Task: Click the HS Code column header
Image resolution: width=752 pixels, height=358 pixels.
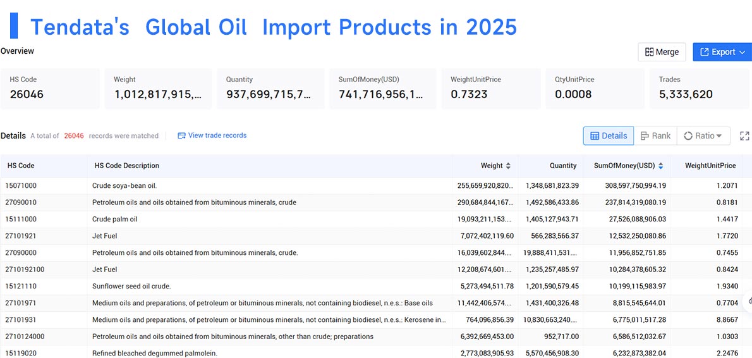Action: (21, 166)
